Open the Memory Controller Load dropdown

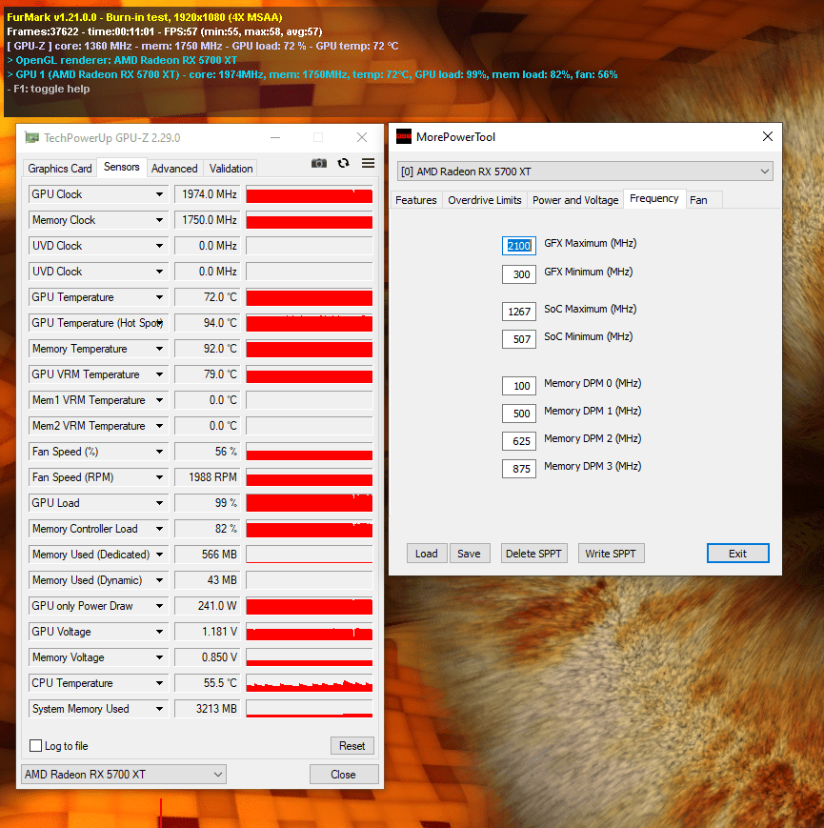pos(159,529)
